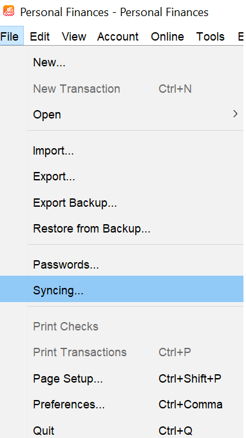The height and width of the screenshot is (438, 246).
Task: Click Export Backup... option
Action: (135, 202)
